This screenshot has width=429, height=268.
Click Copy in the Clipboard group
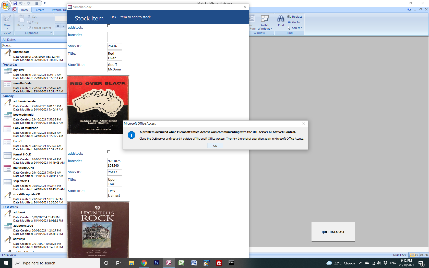pyautogui.click(x=33, y=22)
